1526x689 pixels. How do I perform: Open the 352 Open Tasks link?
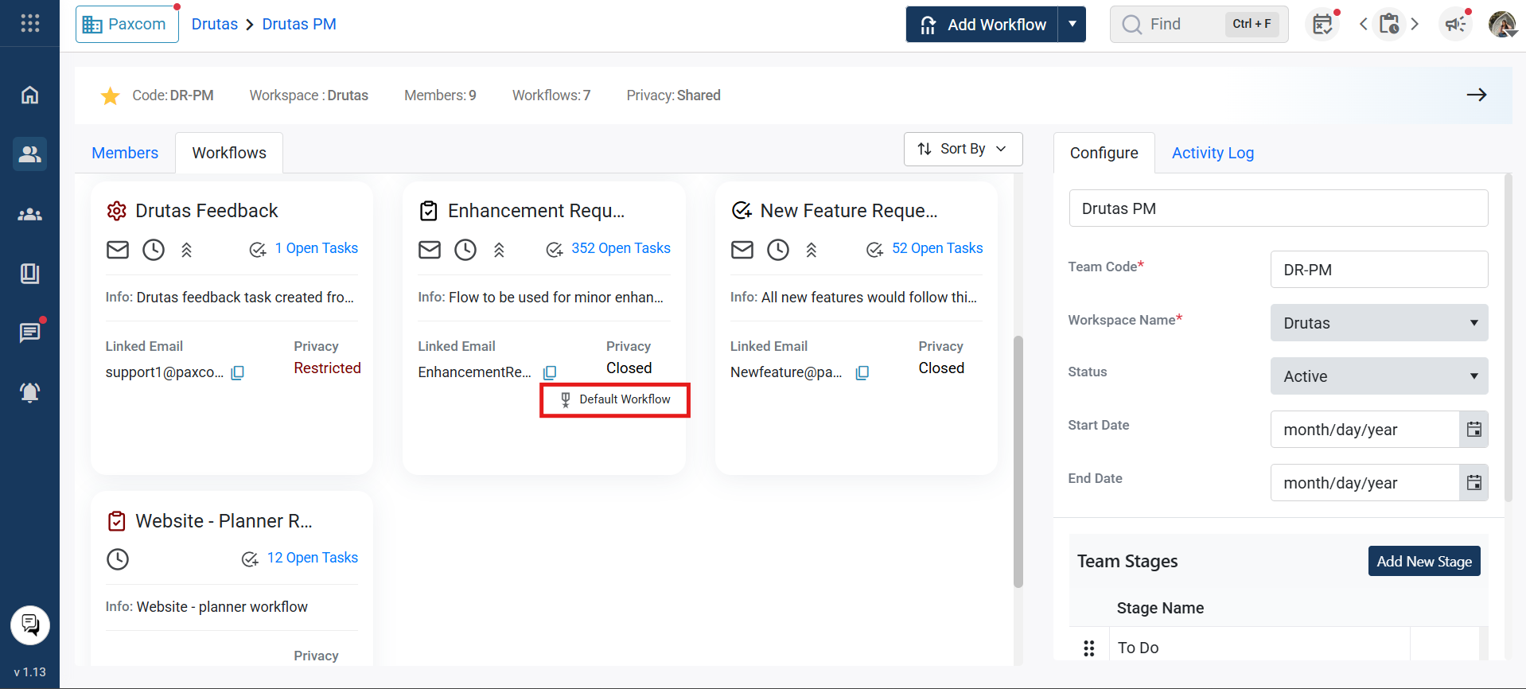[x=621, y=248]
